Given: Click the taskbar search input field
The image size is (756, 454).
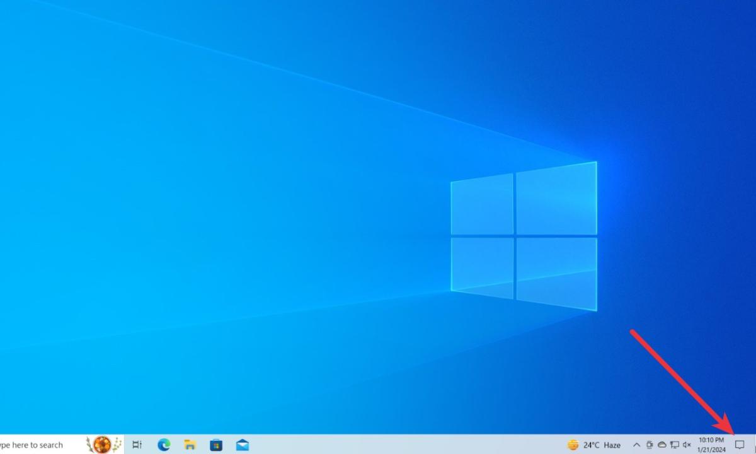Looking at the screenshot, I should click(38, 445).
